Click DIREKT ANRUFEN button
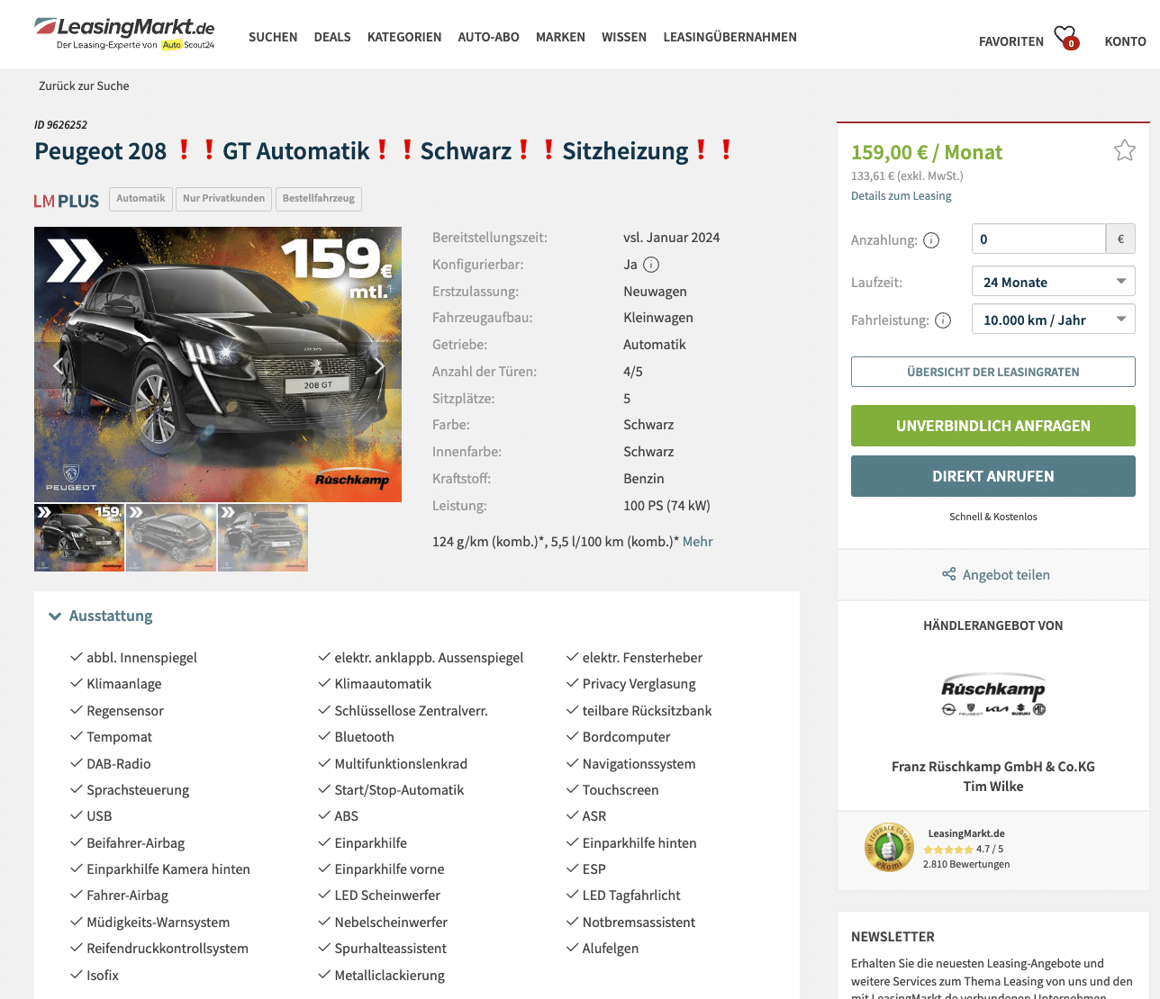The height and width of the screenshot is (999, 1160). point(992,476)
